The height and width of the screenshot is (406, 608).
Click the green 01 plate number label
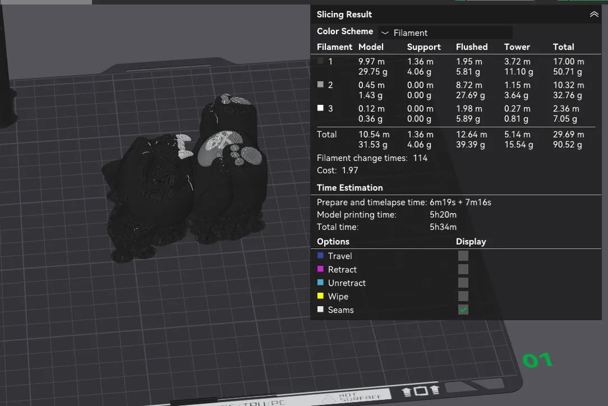537,360
